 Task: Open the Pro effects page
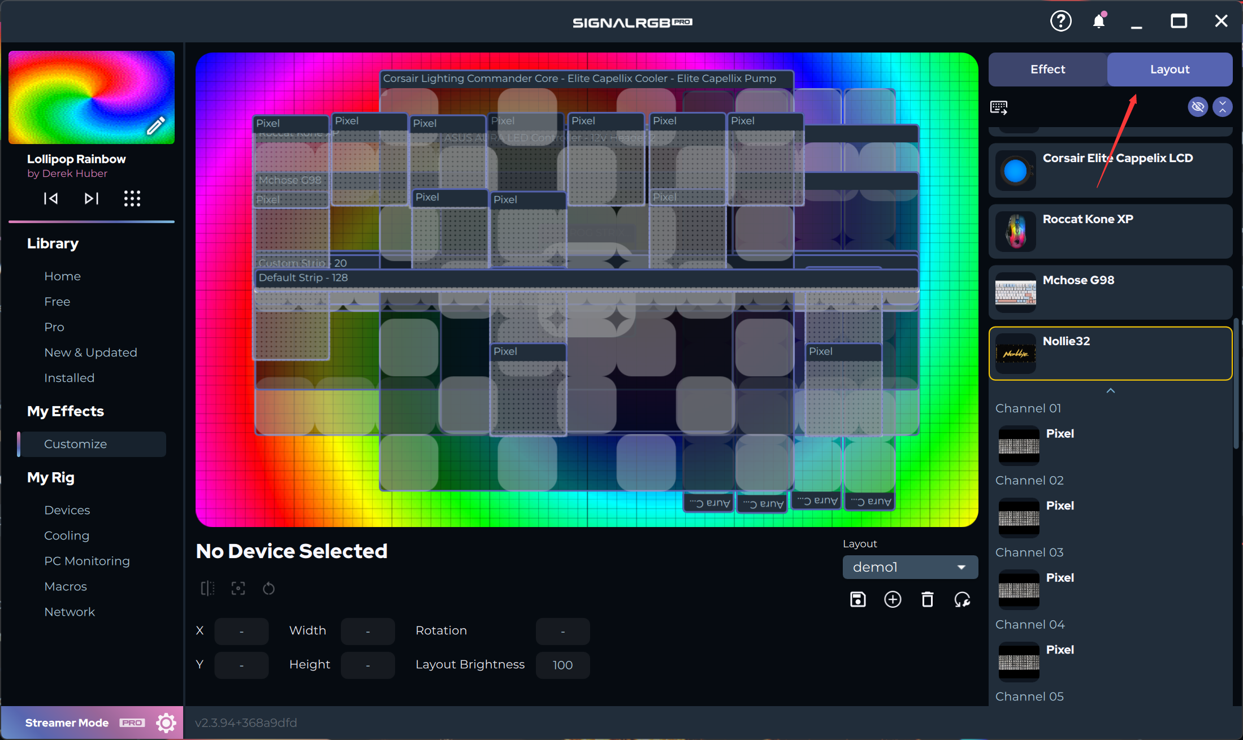coord(54,327)
